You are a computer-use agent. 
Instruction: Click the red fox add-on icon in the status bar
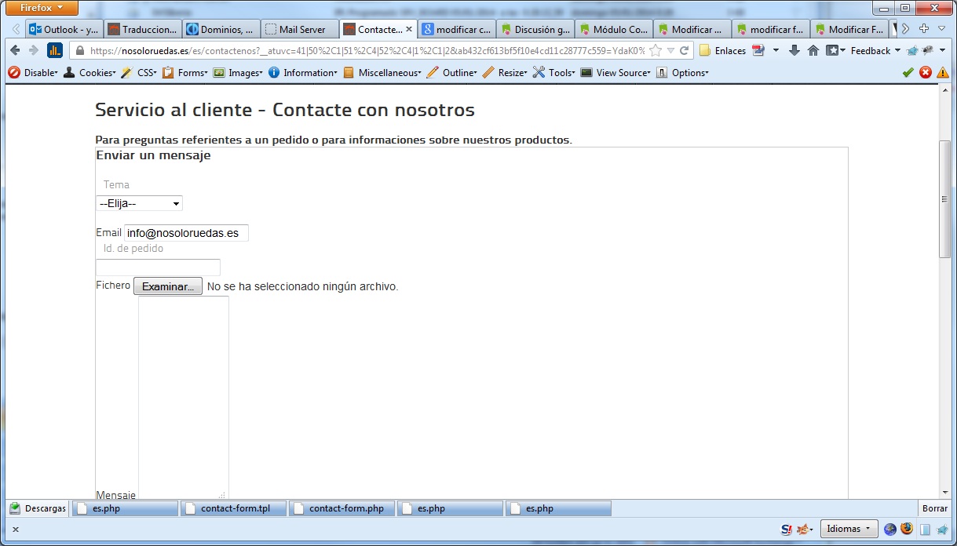(802, 529)
